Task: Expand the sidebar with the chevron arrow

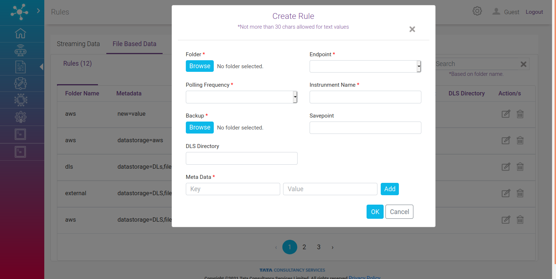Action: point(38,11)
